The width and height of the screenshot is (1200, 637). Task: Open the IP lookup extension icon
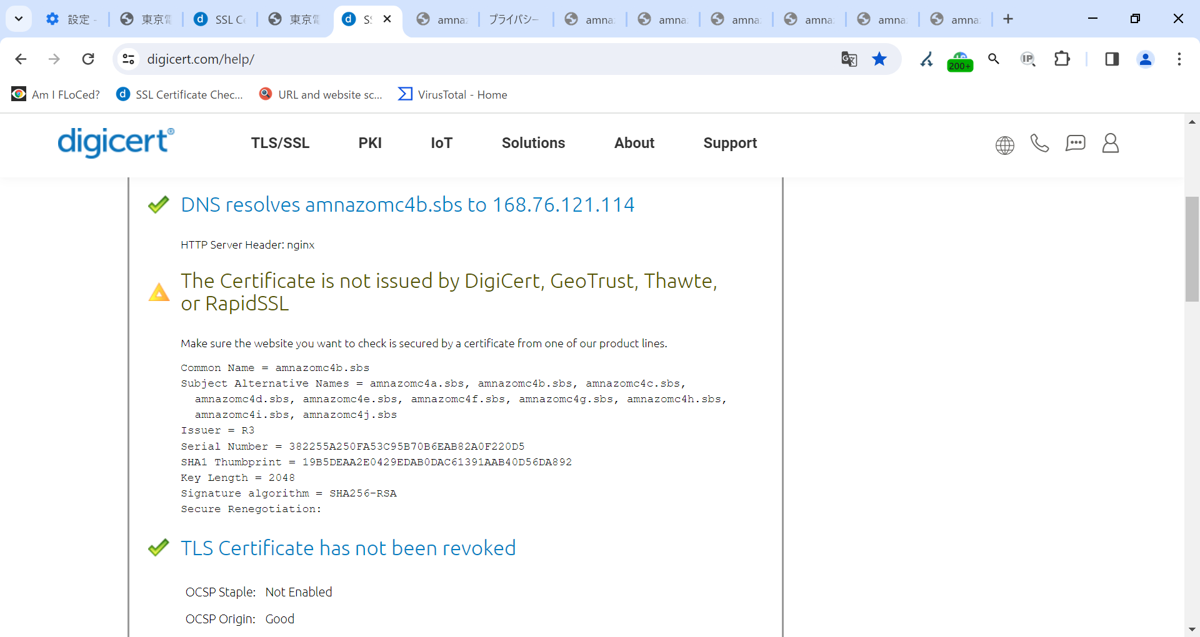click(1027, 59)
